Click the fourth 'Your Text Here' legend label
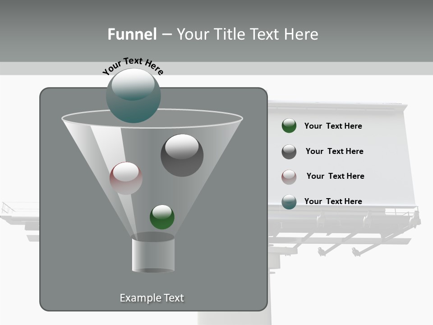The height and width of the screenshot is (325, 433). pyautogui.click(x=333, y=201)
